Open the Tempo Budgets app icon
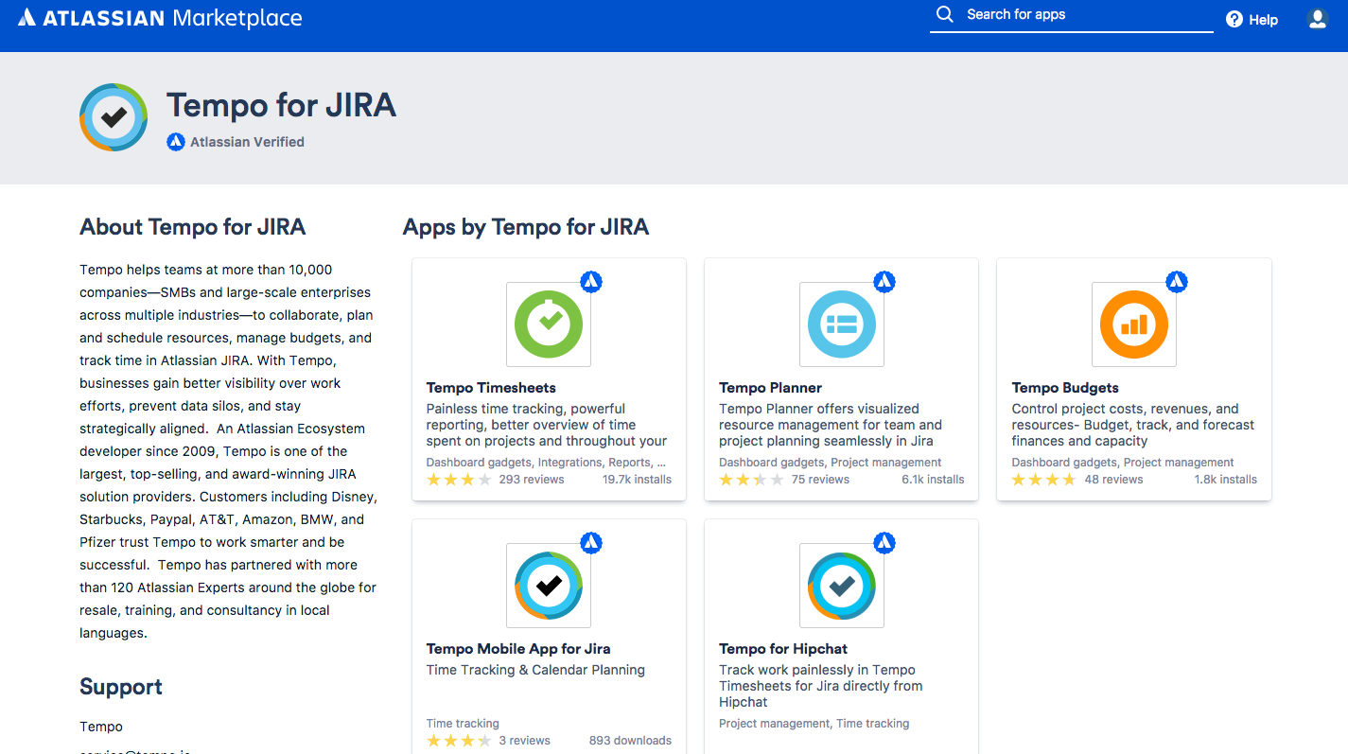Image resolution: width=1348 pixels, height=754 pixels. pyautogui.click(x=1133, y=324)
